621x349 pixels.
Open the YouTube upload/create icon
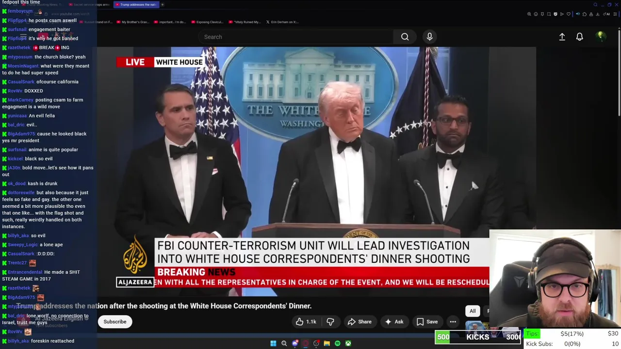click(x=562, y=37)
